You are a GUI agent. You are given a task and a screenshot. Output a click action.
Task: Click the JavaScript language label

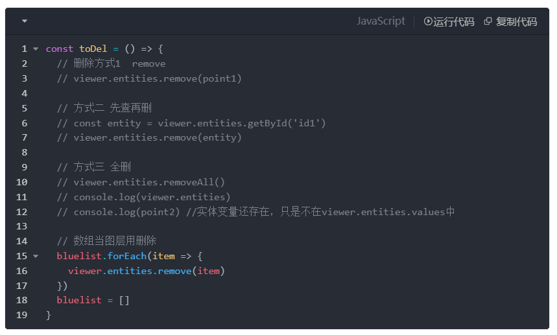tap(381, 21)
